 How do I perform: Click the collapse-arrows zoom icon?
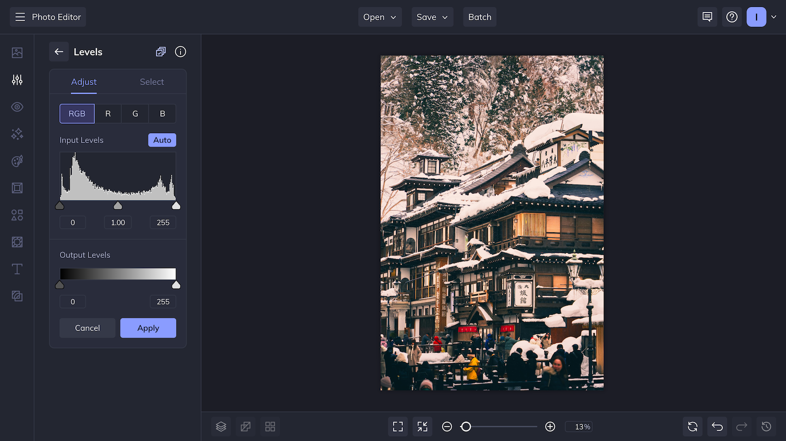tap(422, 427)
